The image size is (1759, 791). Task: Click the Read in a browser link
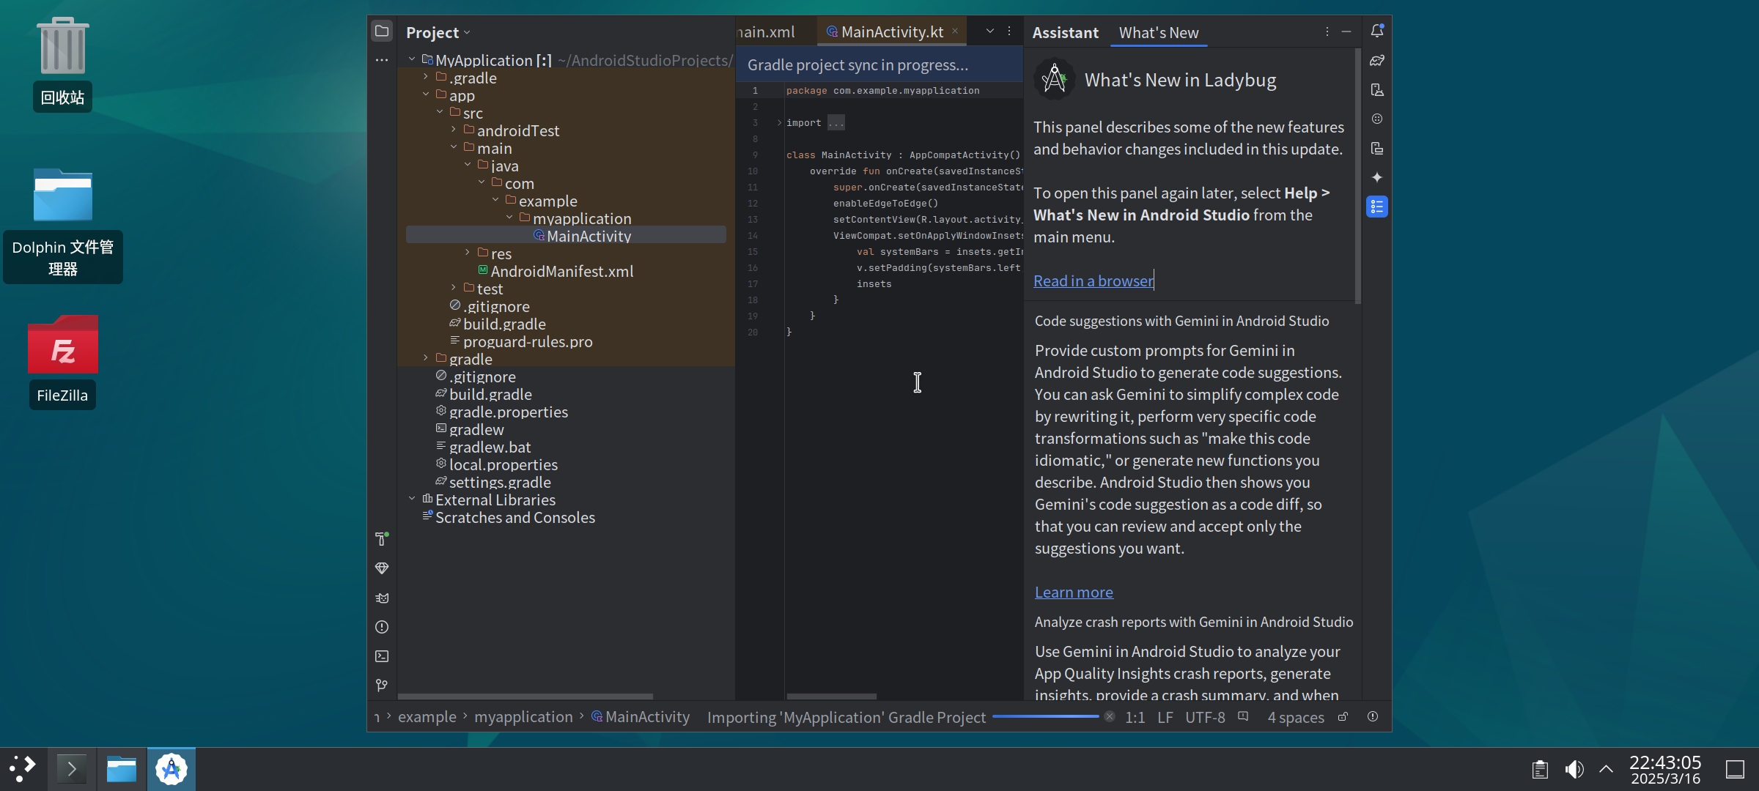pyautogui.click(x=1093, y=281)
